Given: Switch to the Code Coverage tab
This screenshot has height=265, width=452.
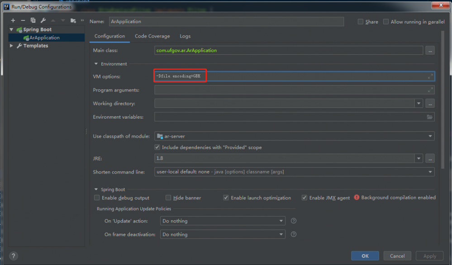Looking at the screenshot, I should (x=152, y=36).
